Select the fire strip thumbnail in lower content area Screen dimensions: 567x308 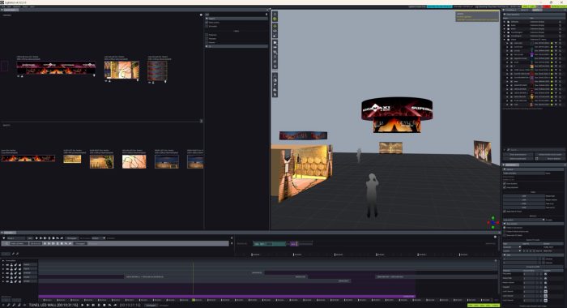tap(28, 159)
